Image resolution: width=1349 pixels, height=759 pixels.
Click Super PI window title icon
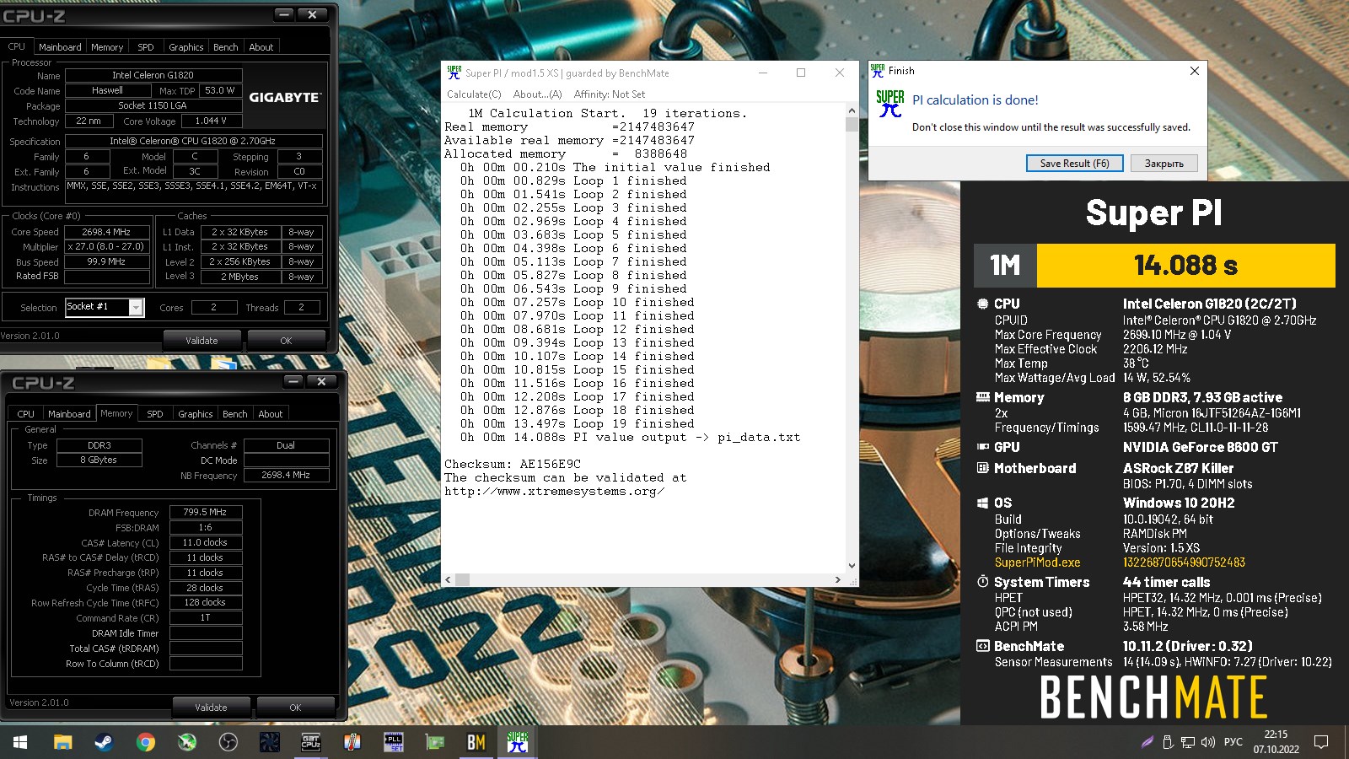point(454,73)
